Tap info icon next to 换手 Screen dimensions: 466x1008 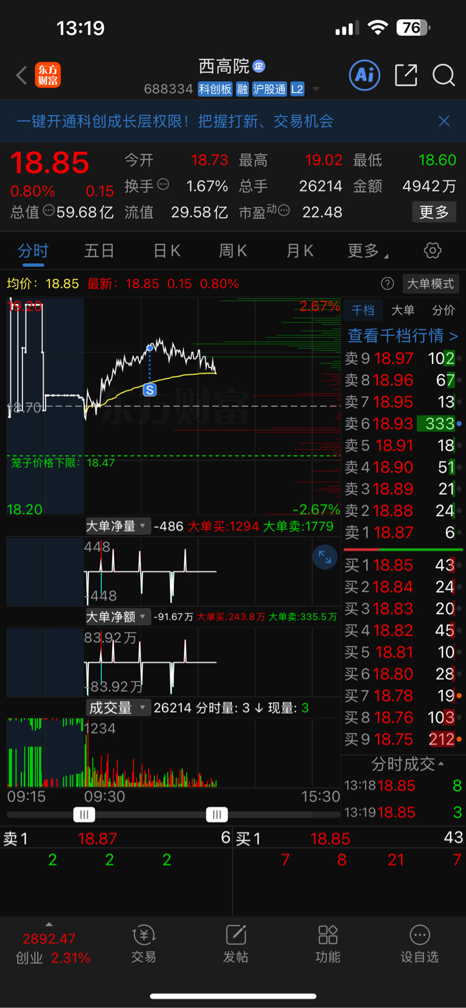163,184
